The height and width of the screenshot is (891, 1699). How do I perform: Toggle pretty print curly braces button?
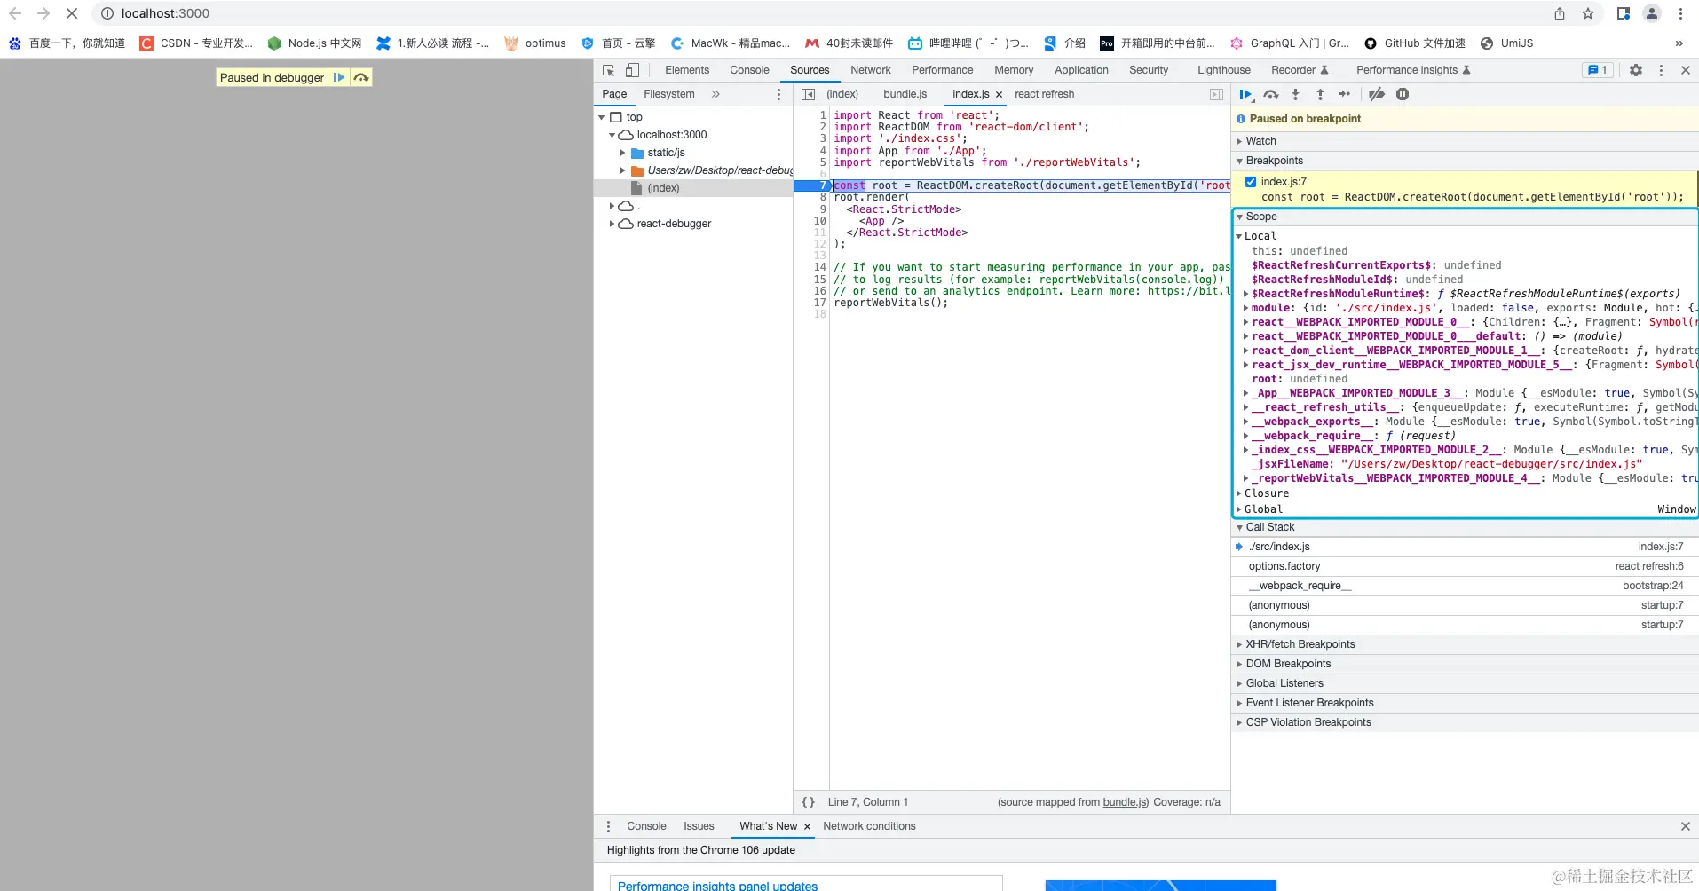click(808, 802)
